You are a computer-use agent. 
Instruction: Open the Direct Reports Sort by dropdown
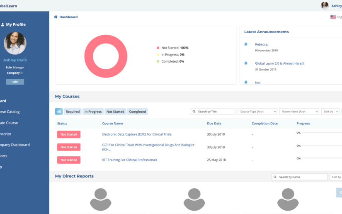(336, 177)
